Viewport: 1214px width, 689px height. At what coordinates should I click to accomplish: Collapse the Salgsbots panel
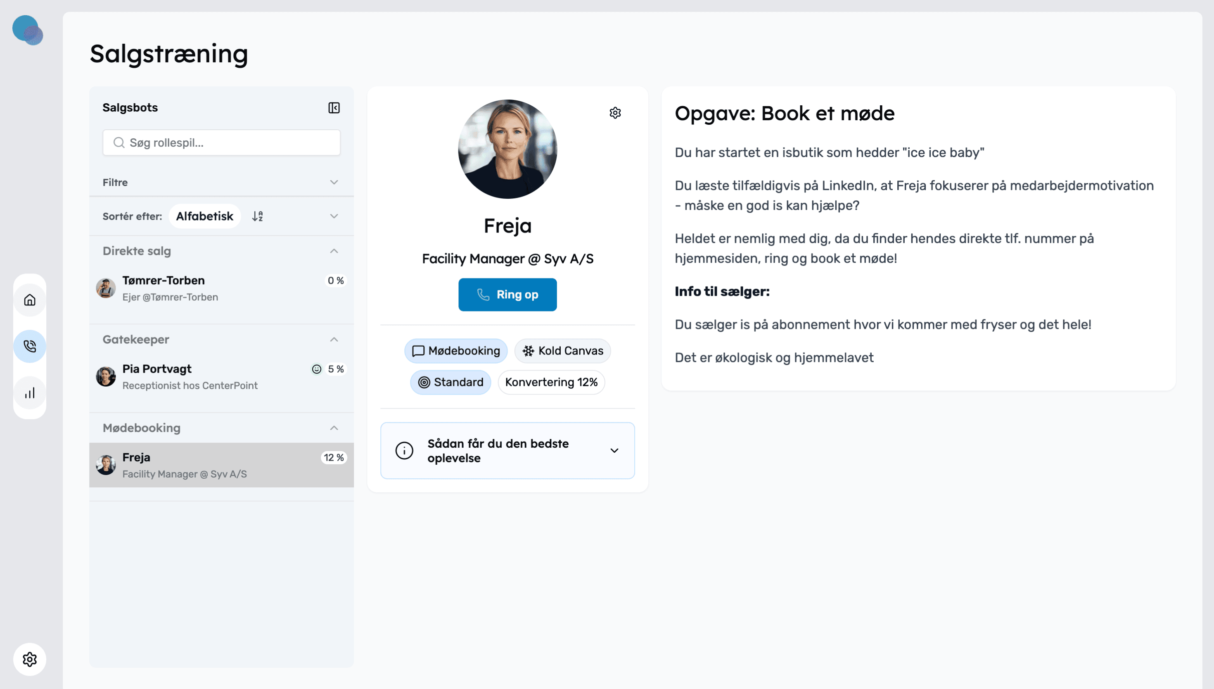pos(334,108)
